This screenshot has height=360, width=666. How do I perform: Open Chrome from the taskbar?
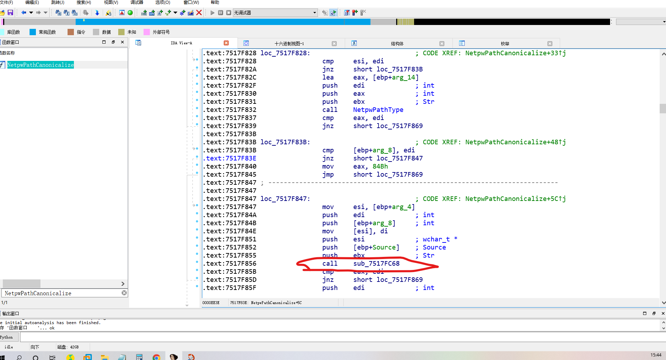(x=156, y=357)
